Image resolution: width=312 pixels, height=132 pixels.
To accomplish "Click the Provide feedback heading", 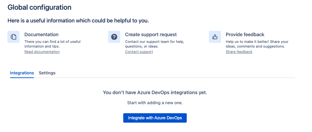I will pyautogui.click(x=245, y=35).
